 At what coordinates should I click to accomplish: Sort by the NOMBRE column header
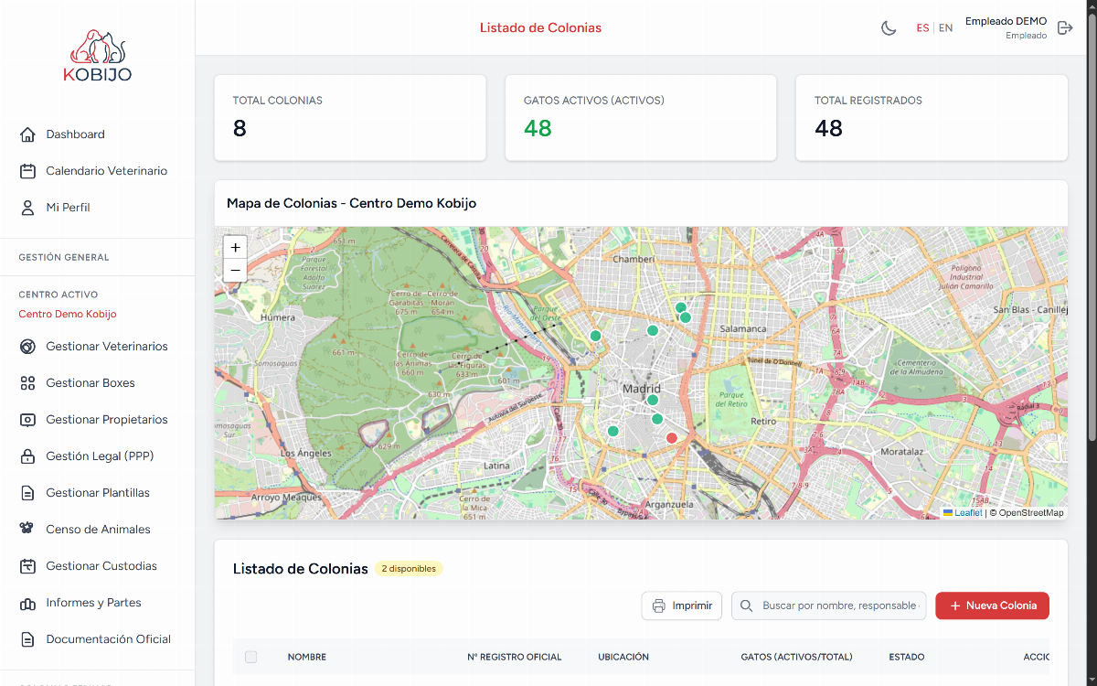coord(306,657)
